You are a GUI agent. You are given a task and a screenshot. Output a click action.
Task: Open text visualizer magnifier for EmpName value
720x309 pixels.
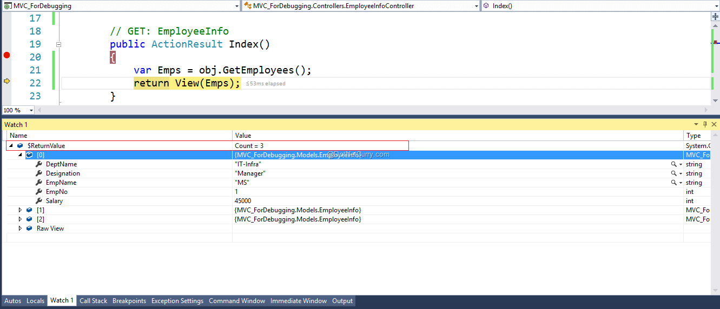point(673,183)
